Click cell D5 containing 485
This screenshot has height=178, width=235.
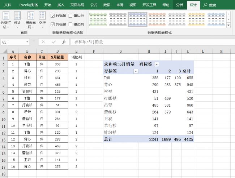pos(57,85)
